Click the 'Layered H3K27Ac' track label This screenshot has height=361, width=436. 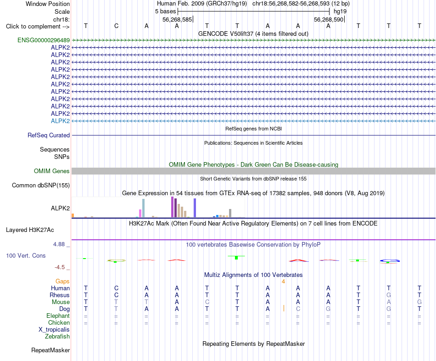point(30,230)
